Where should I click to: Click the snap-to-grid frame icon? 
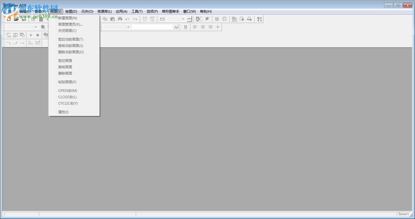225,19
